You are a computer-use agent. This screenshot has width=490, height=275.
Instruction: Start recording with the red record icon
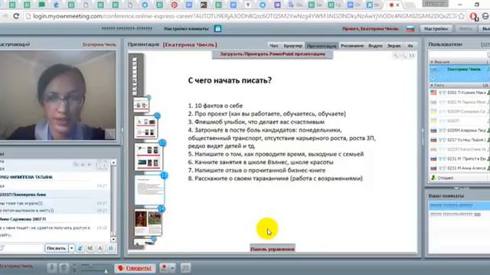pyautogui.click(x=164, y=268)
